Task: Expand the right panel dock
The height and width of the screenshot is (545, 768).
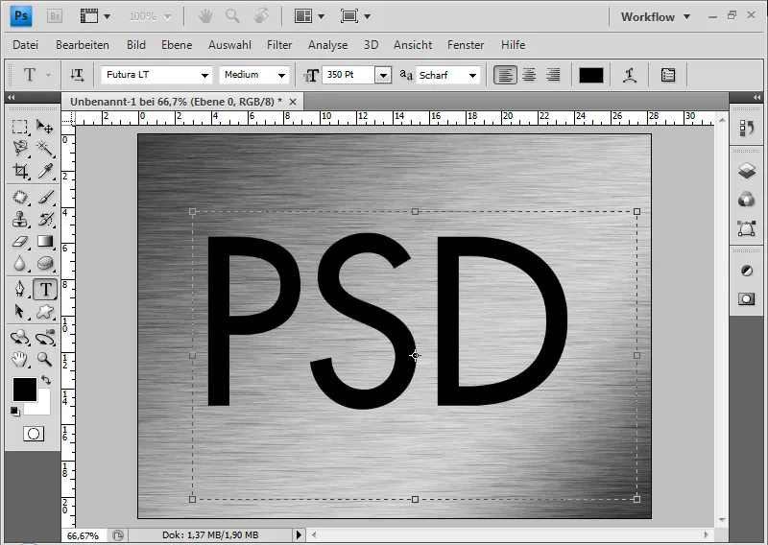Action: [x=756, y=97]
